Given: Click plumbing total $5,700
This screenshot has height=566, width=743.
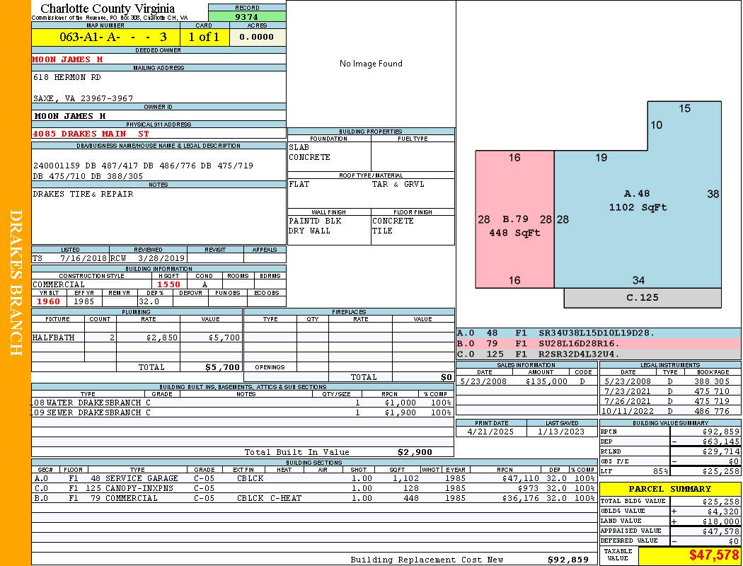Looking at the screenshot, I should 223,367.
